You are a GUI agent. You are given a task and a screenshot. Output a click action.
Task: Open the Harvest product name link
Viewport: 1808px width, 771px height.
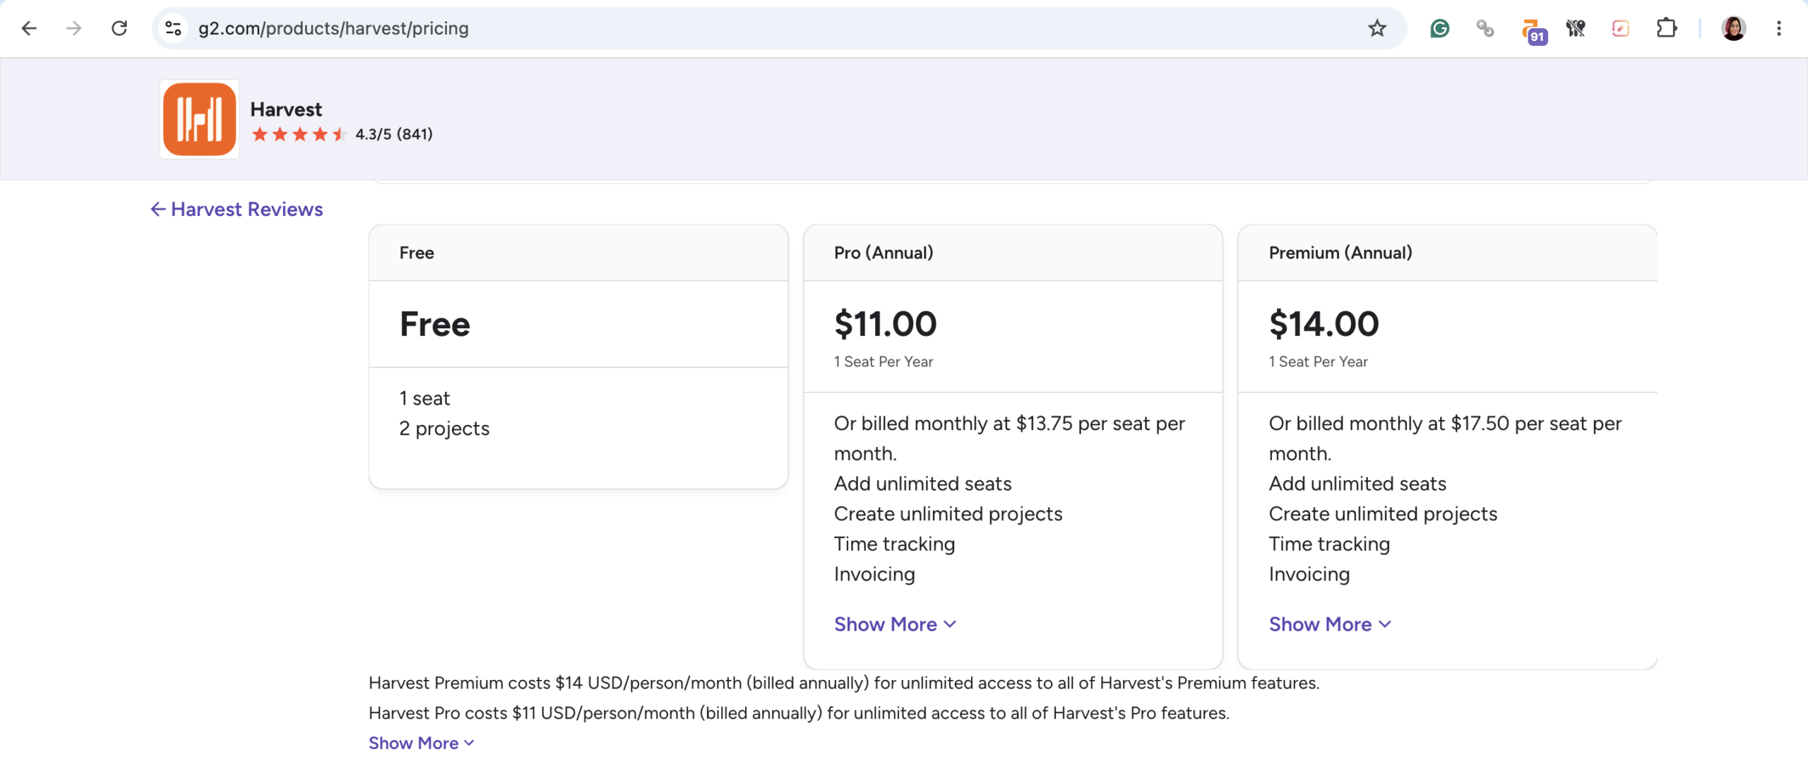pos(286,109)
